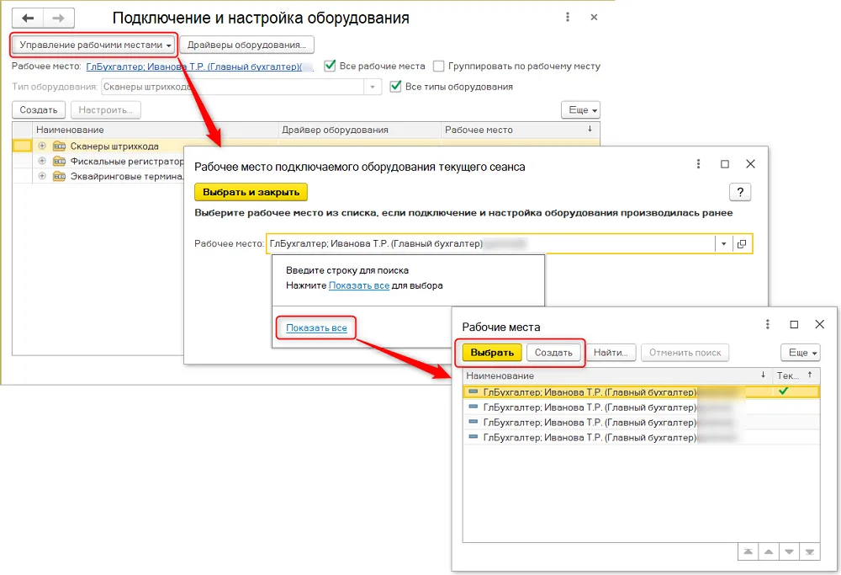Viewport: 841px width, 575px height.
Task: Expand the Сканеры штрихкода tree group
Action: [42, 146]
